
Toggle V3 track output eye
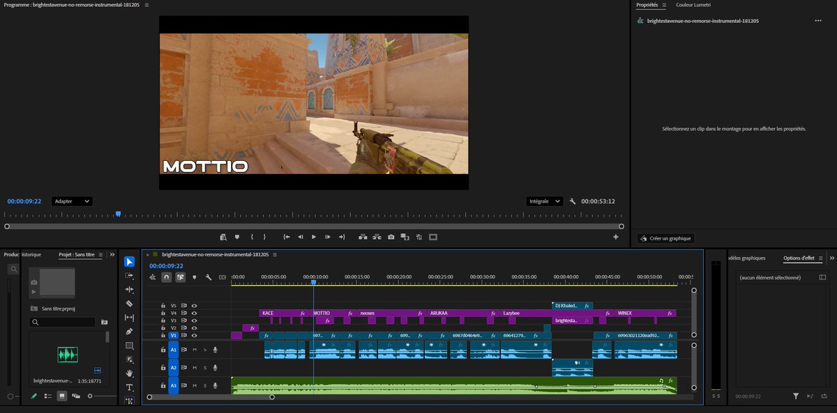coord(195,320)
